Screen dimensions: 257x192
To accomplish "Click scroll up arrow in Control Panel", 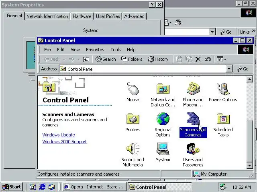I will 249,79.
